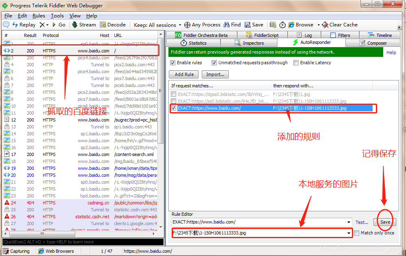This screenshot has height=256, width=406.
Task: Toggle Enable Latency checkbox
Action: [x=296, y=63]
